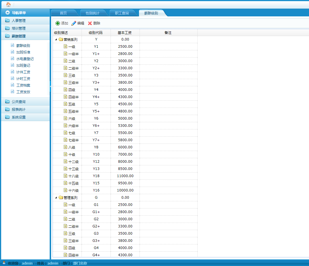Click the file icon on the Y3 row
The image size is (309, 266).
65,75
